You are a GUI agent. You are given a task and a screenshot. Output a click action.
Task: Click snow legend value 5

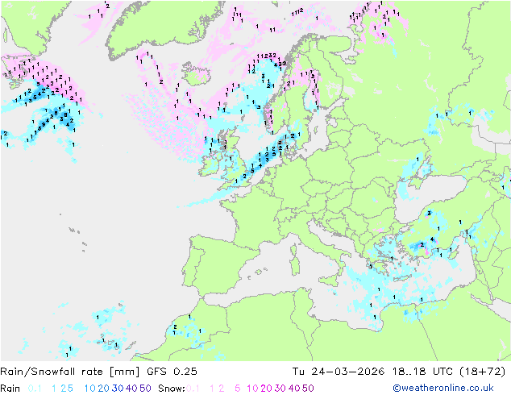[238, 389]
